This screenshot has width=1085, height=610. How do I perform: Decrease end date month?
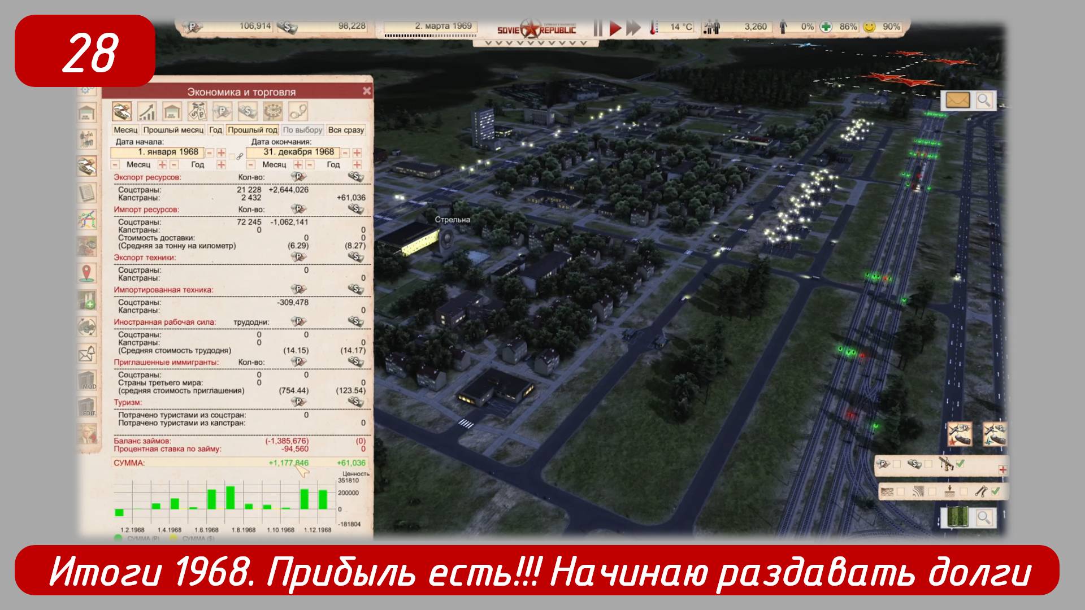251,165
